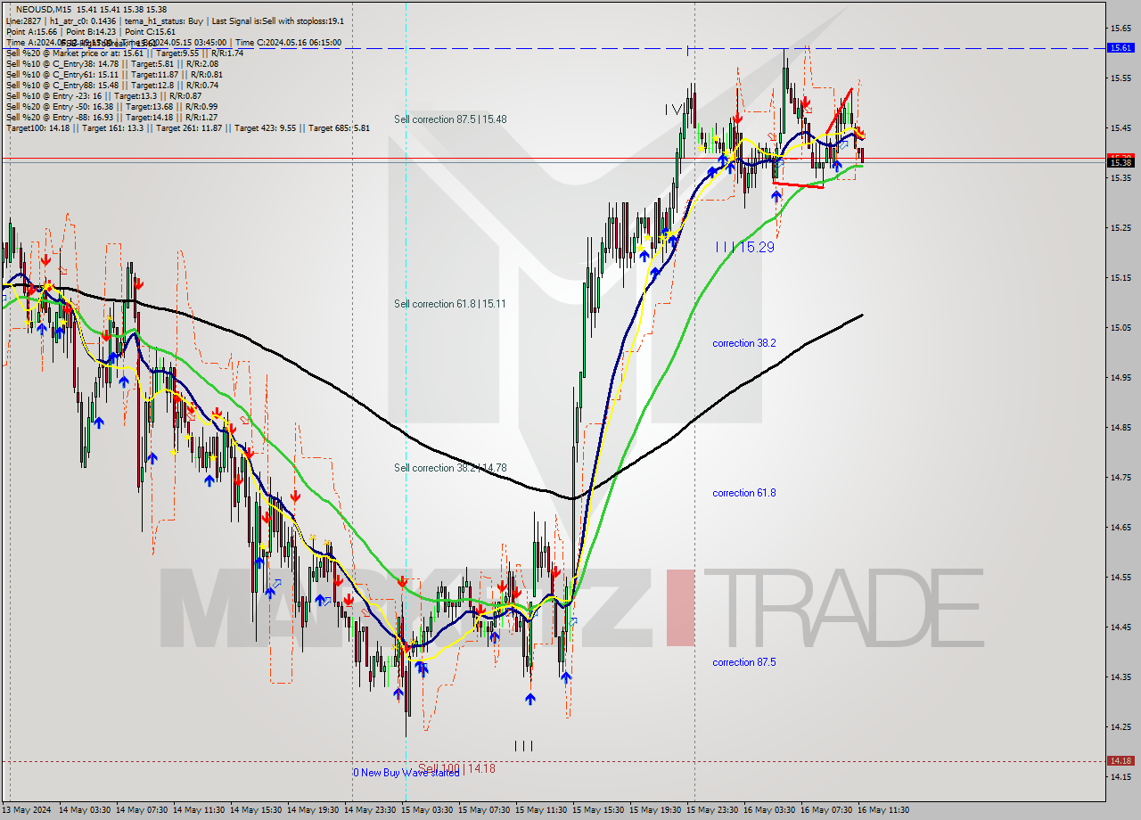
Task: Click the '13 May 2024' date on the time axis
Action: [27, 810]
